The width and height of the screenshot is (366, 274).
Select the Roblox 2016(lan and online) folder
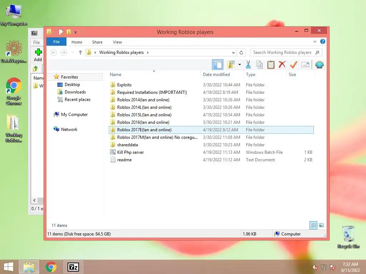pos(211,122)
